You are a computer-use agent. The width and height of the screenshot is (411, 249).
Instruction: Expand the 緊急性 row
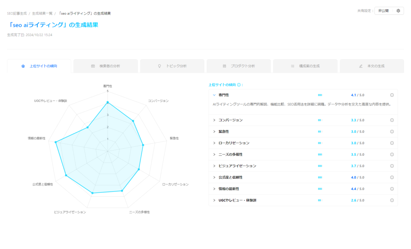click(x=214, y=132)
